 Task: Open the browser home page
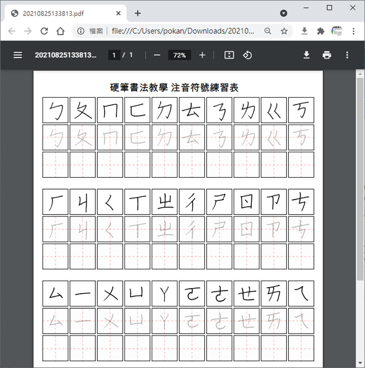pos(61,31)
